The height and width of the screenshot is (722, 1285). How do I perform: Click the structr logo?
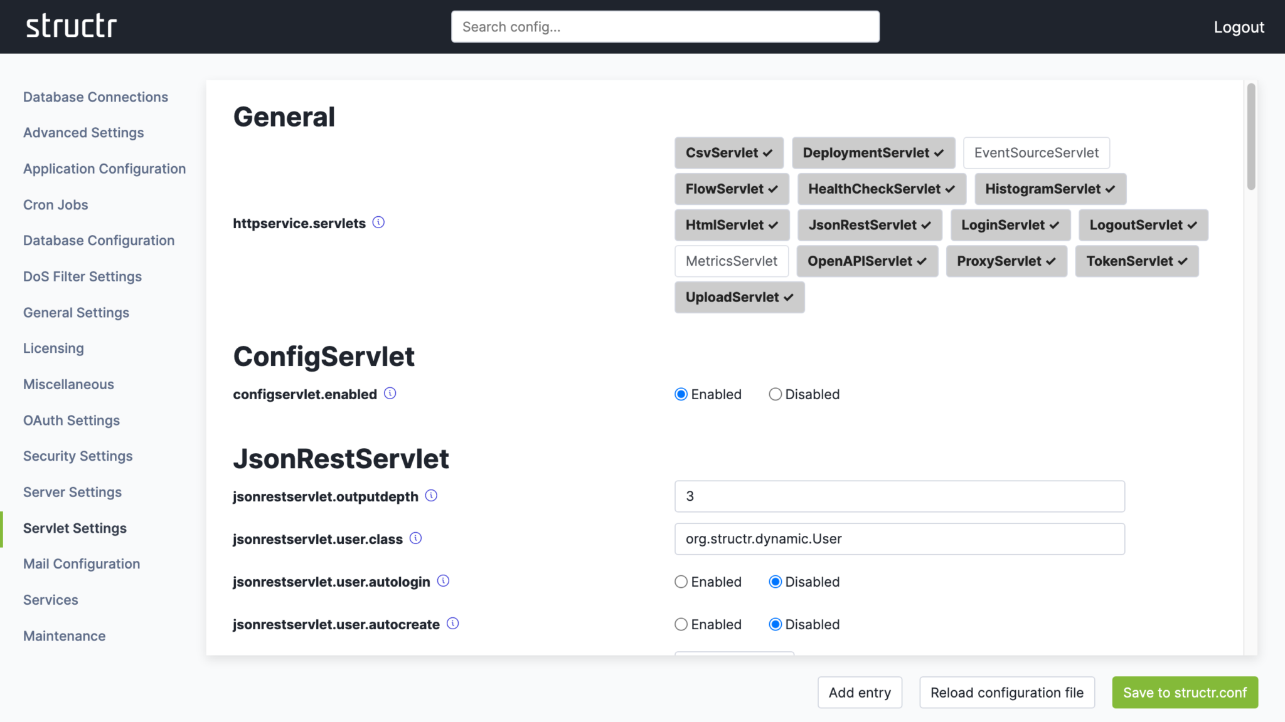pos(72,26)
